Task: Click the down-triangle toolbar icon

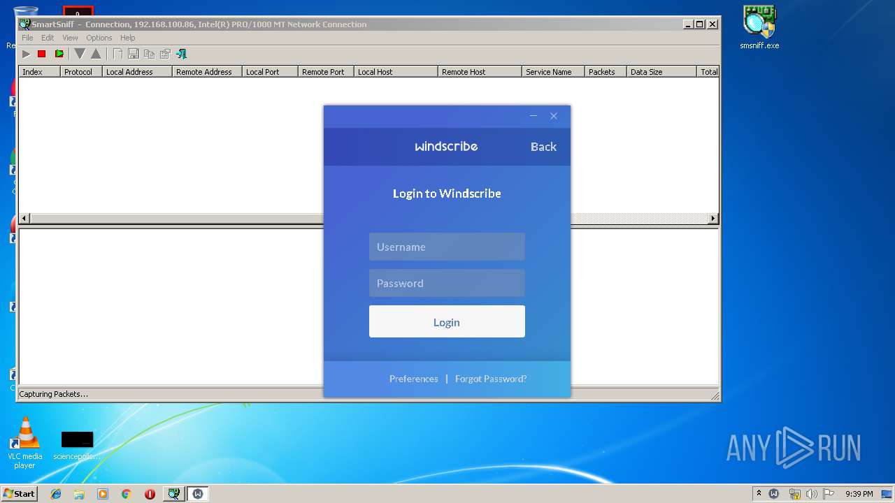Action: (80, 54)
